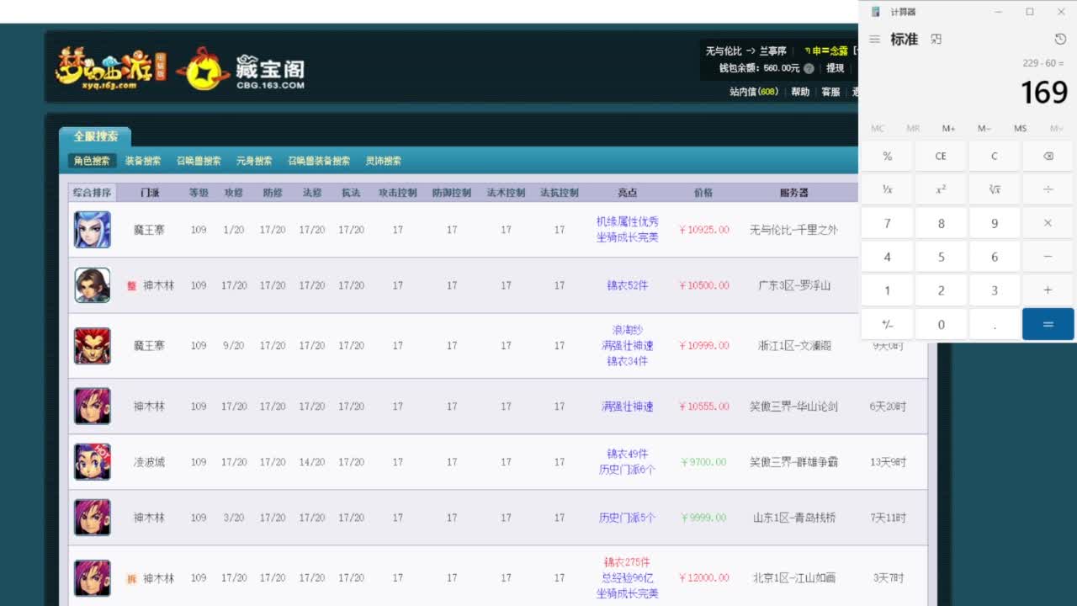The image size is (1077, 606).
Task: Click the 提现 withdraw link
Action: pos(836,68)
